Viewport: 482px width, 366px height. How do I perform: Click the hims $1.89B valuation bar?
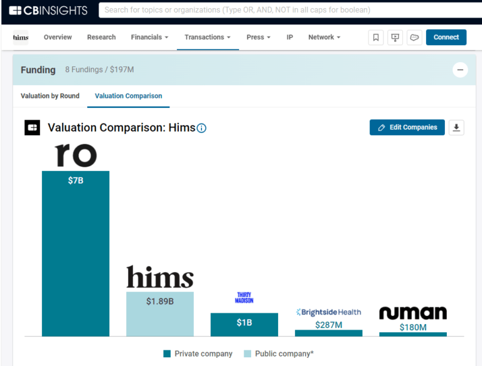point(160,314)
